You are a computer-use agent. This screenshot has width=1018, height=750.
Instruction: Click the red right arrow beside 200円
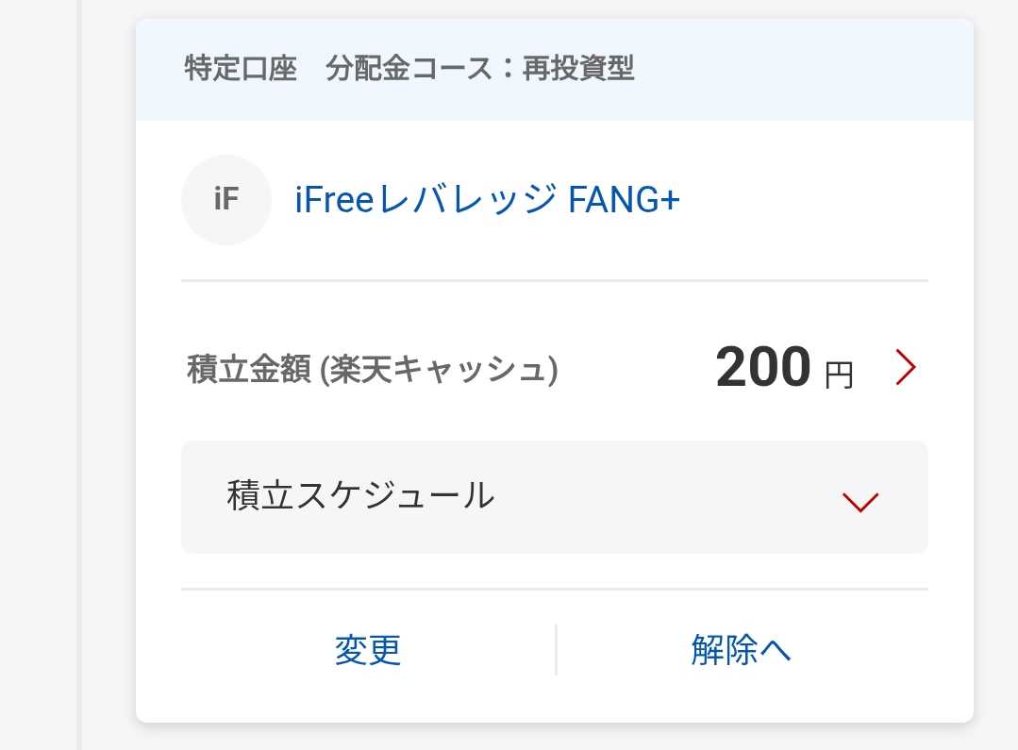[x=906, y=368]
